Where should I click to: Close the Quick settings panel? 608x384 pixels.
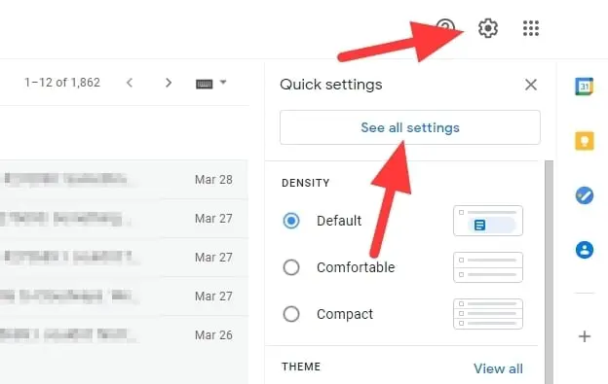click(531, 85)
